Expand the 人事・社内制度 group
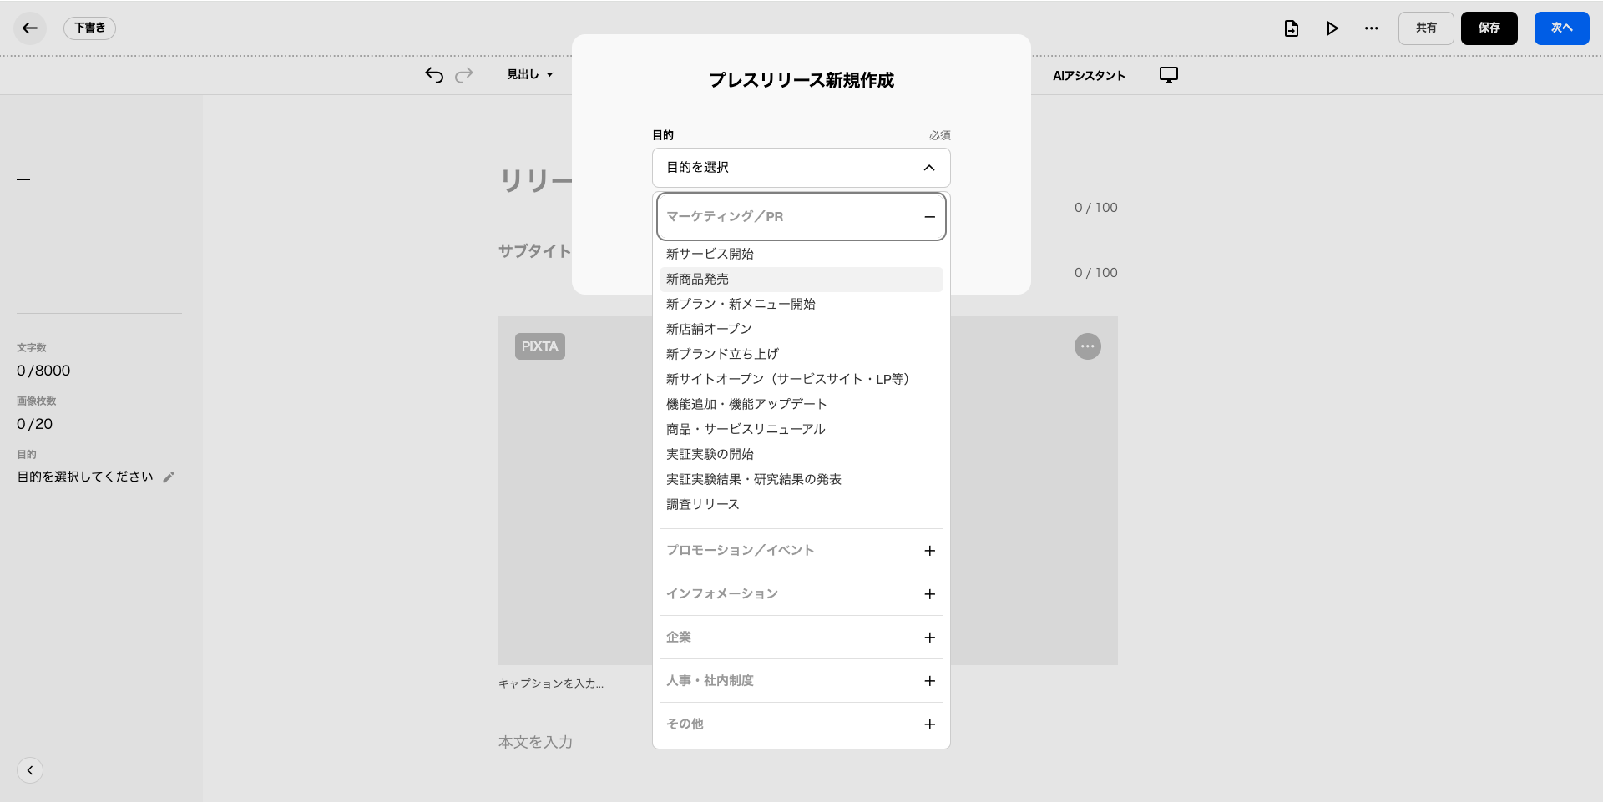Image resolution: width=1603 pixels, height=802 pixels. click(801, 681)
